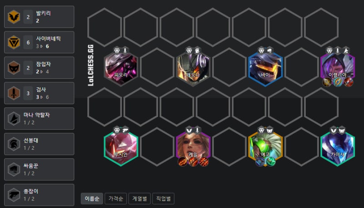
Task: Switch to the 가격순 sort tab
Action: (116, 199)
